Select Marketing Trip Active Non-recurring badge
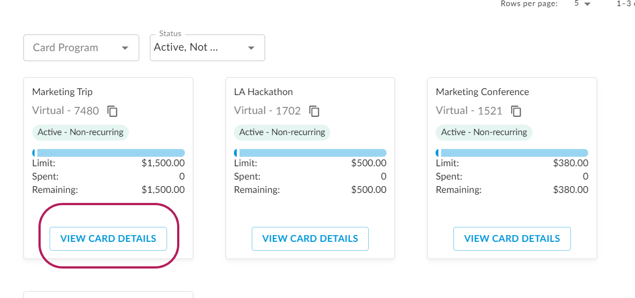Screen dimensions: 635x298 pos(81,132)
